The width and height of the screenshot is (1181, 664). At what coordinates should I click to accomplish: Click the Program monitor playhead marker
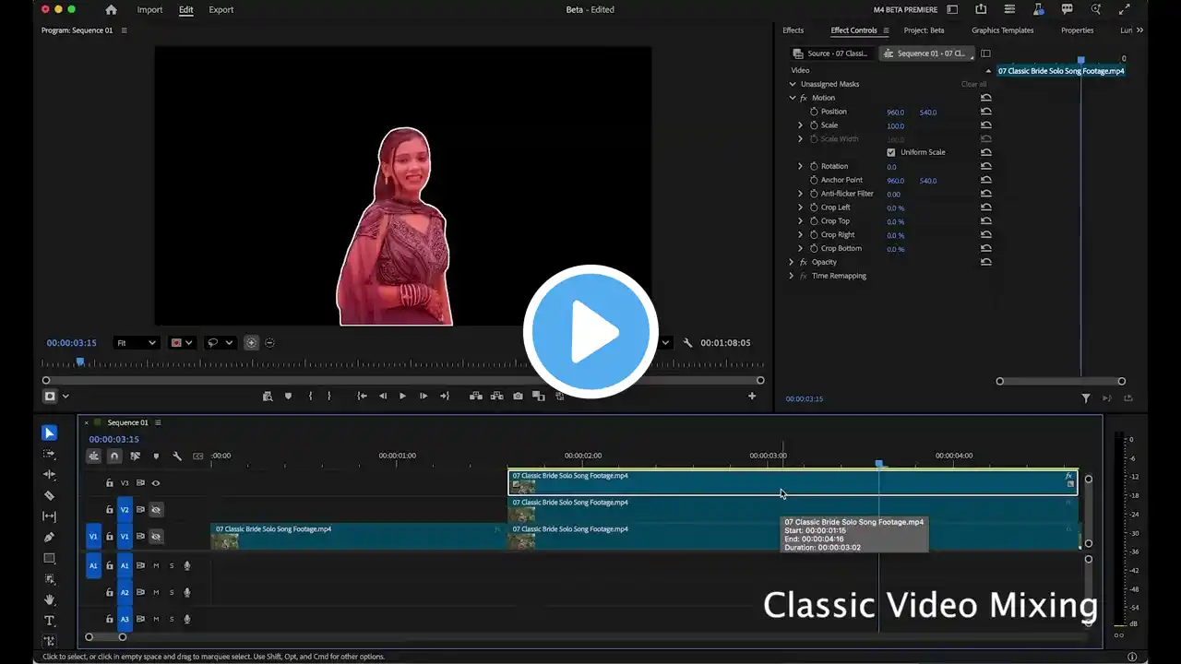(x=80, y=362)
